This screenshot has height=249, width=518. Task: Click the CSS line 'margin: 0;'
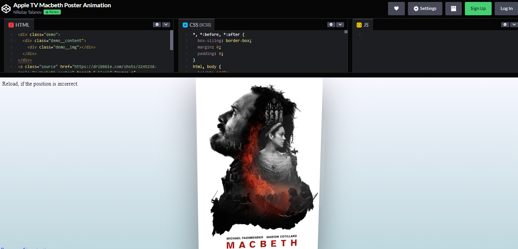click(209, 47)
